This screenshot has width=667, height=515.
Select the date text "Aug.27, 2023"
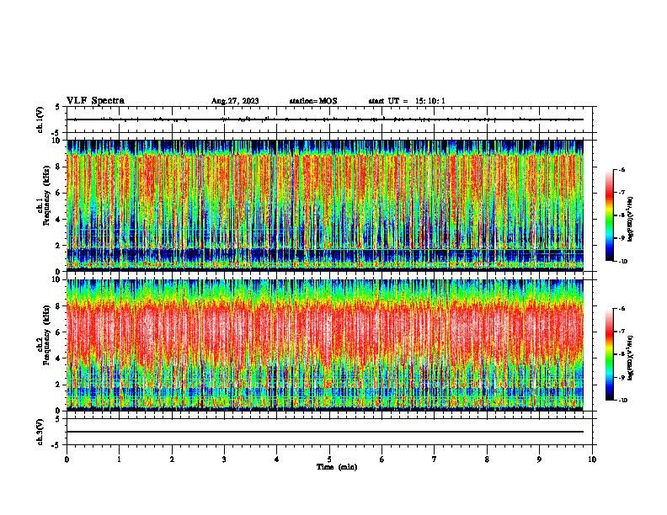click(235, 101)
